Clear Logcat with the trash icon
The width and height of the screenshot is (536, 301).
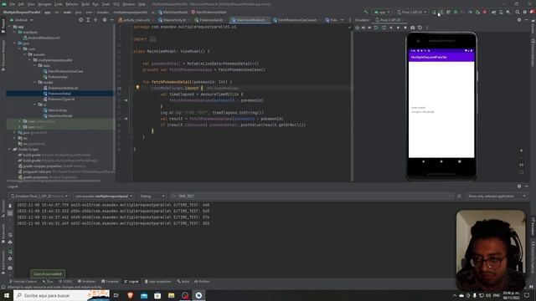[x=10, y=207]
